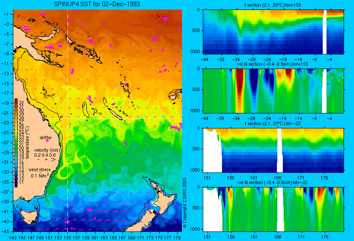
Task: Click the 155 longitude tick on the SST map axis
Action: 67,238
